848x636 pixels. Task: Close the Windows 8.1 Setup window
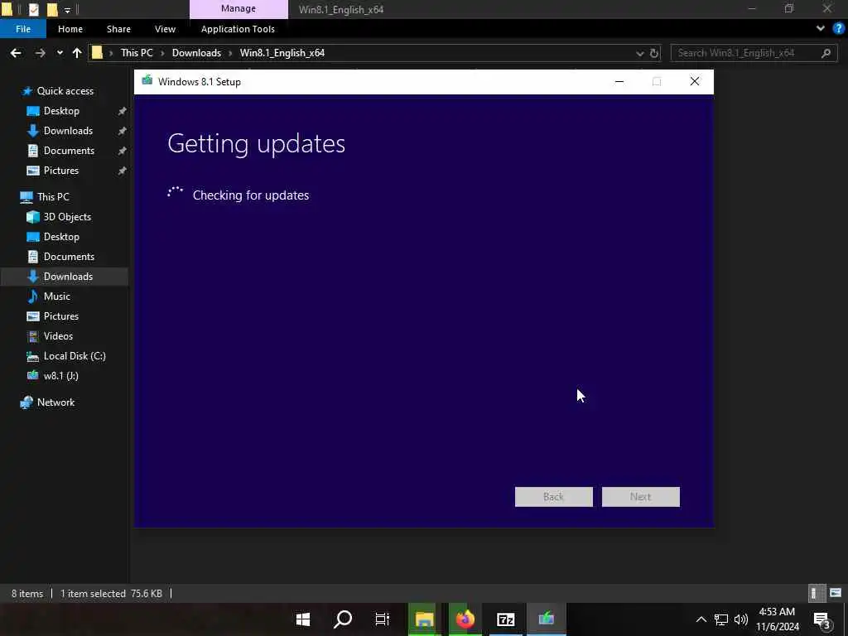tap(695, 82)
